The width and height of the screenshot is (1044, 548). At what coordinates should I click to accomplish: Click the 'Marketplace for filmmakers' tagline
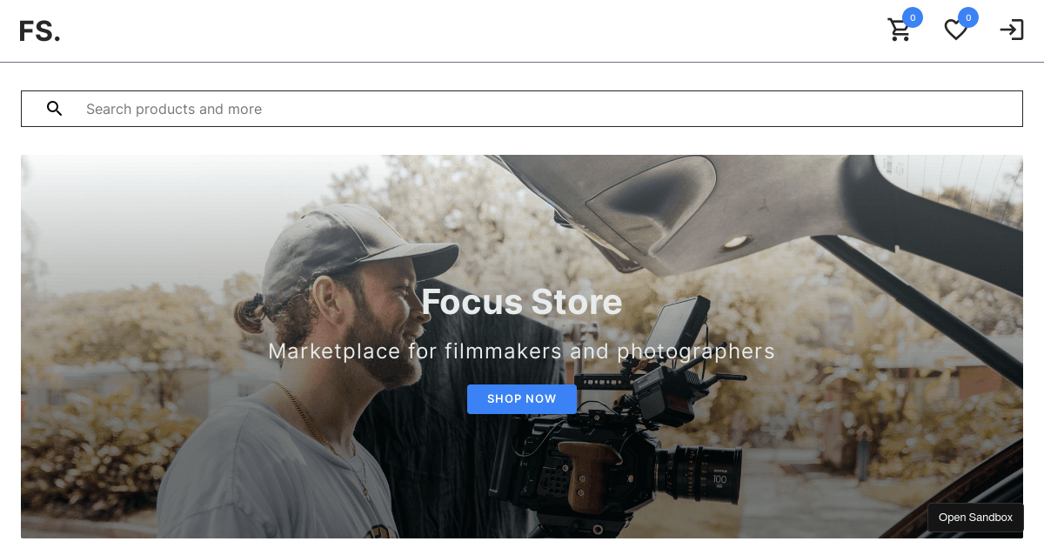522,351
